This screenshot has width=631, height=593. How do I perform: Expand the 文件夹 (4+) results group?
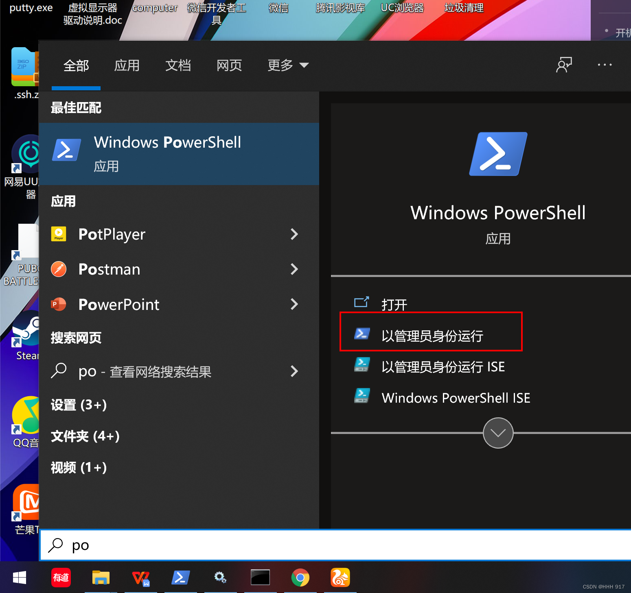85,436
